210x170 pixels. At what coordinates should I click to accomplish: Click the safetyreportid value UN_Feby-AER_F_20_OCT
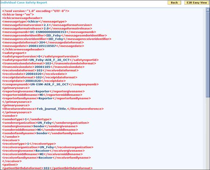(49, 60)
